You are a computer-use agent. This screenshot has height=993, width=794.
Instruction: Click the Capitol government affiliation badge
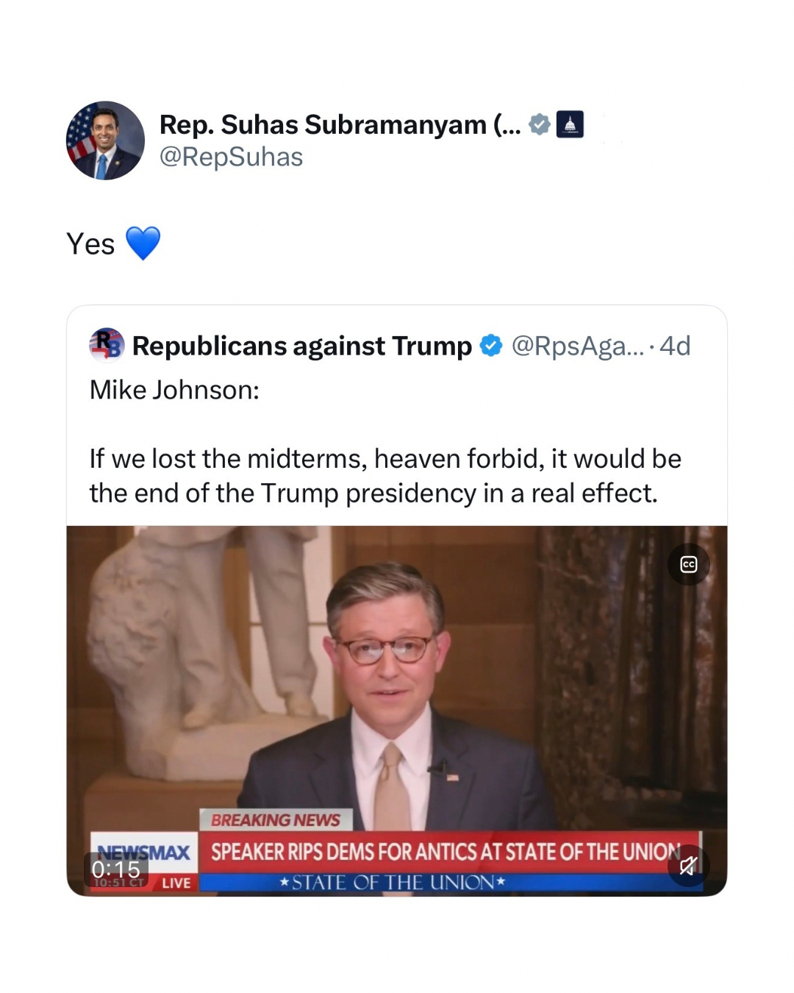point(570,124)
